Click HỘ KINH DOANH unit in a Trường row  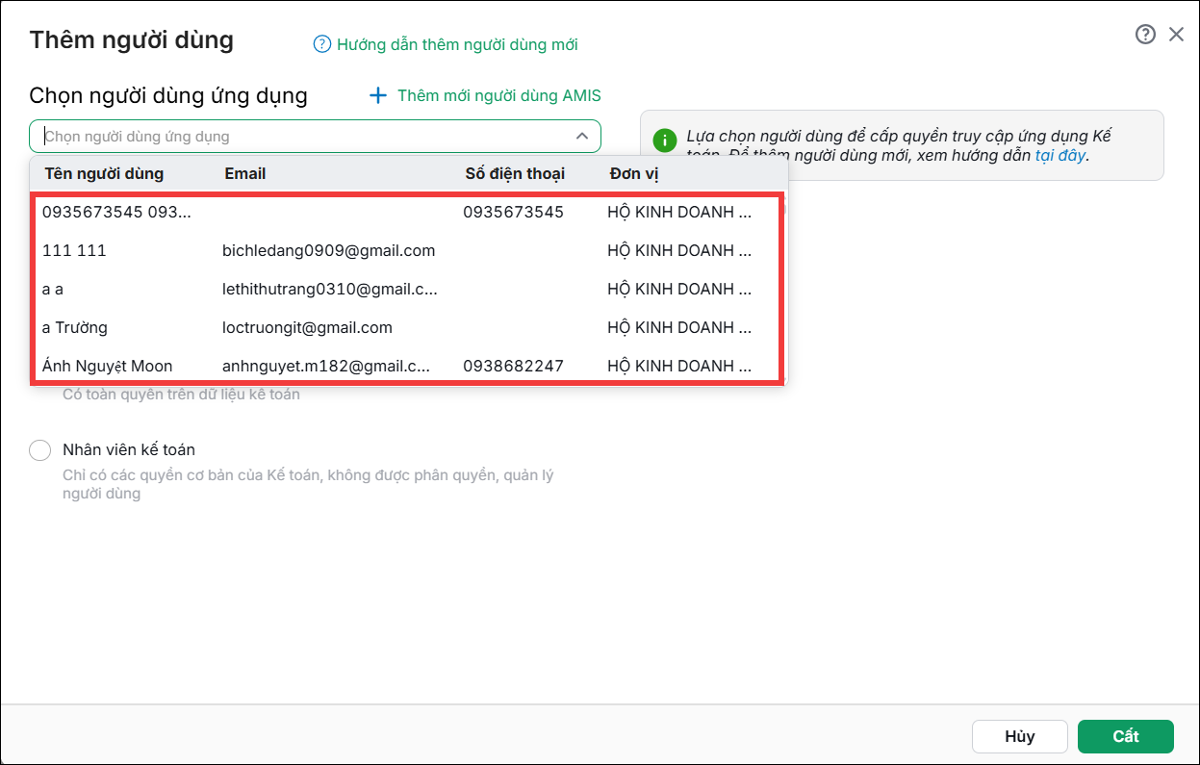pos(679,327)
